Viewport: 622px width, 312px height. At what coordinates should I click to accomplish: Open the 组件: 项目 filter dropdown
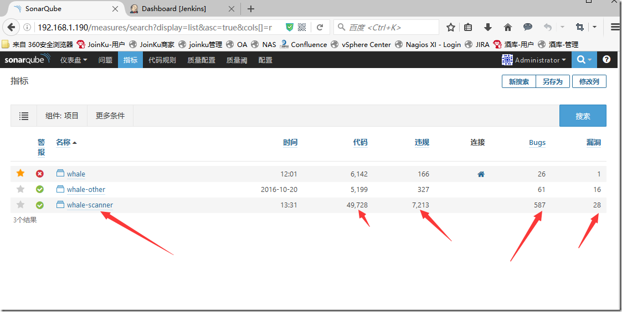pyautogui.click(x=62, y=116)
